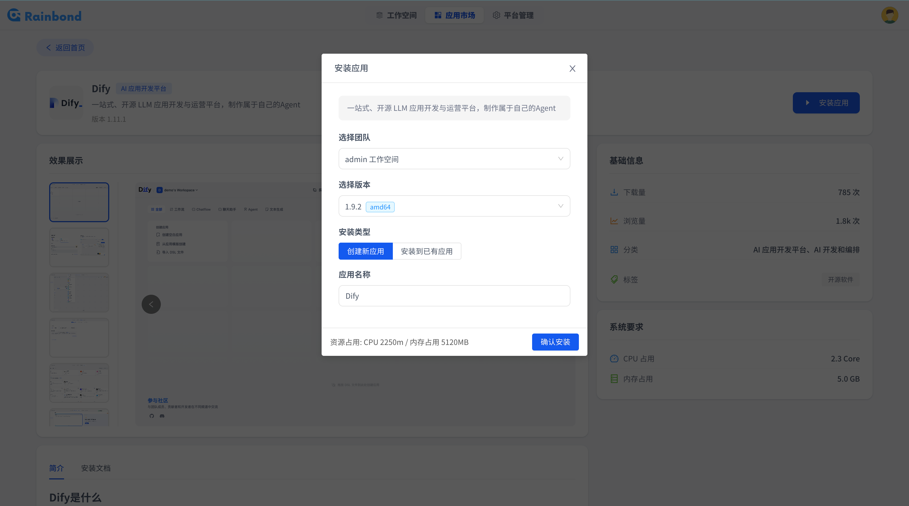This screenshot has width=909, height=506.
Task: Click the GitHub icon under 参与社区
Action: 152,416
